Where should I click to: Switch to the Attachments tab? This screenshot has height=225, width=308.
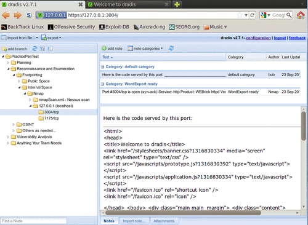pos(164,221)
